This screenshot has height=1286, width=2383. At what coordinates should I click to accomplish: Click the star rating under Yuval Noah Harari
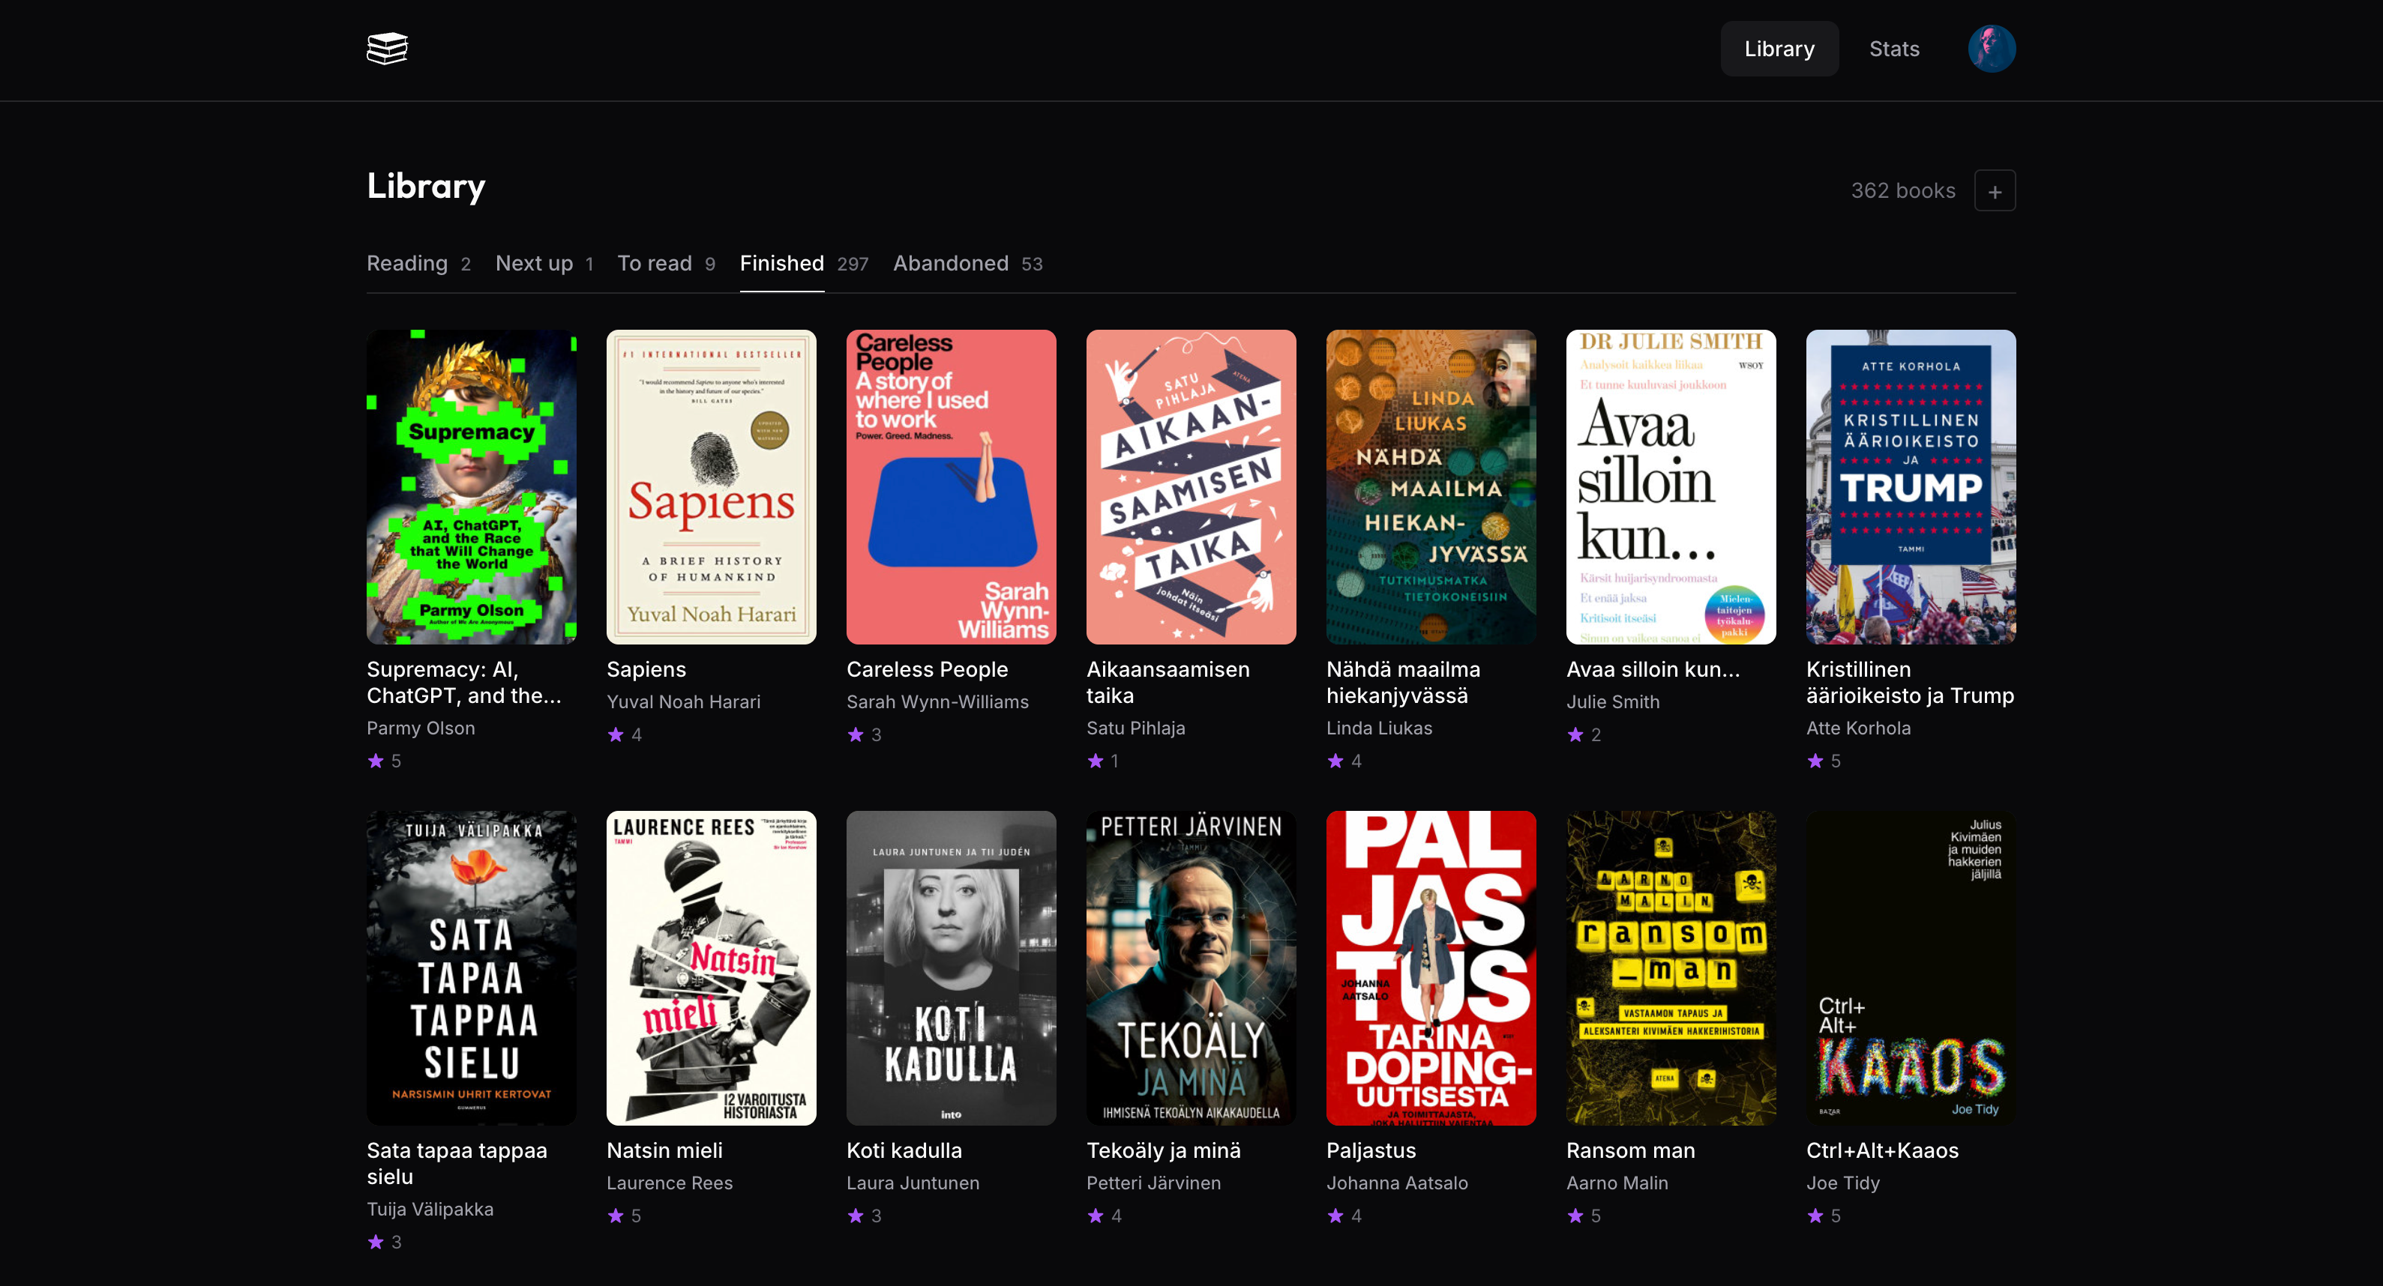(625, 734)
